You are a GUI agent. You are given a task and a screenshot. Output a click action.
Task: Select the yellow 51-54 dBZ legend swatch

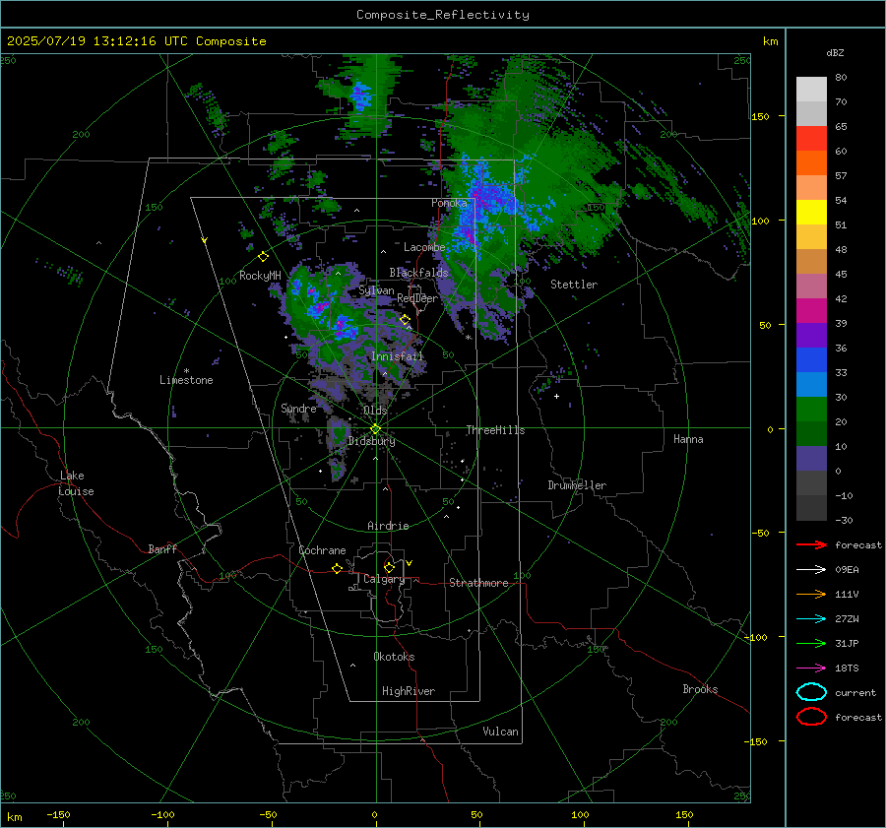[x=811, y=213]
